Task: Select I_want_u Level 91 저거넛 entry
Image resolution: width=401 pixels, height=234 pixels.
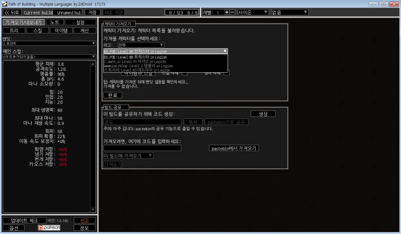Action: coord(165,61)
